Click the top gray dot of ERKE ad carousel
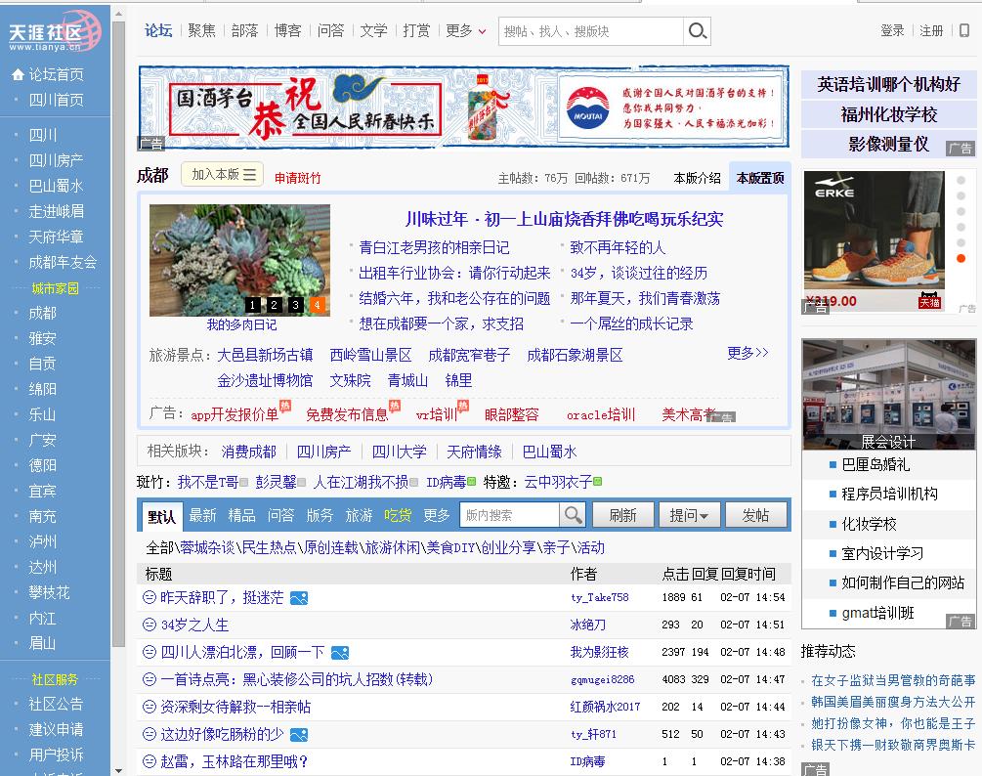This screenshot has height=776, width=982. click(961, 181)
